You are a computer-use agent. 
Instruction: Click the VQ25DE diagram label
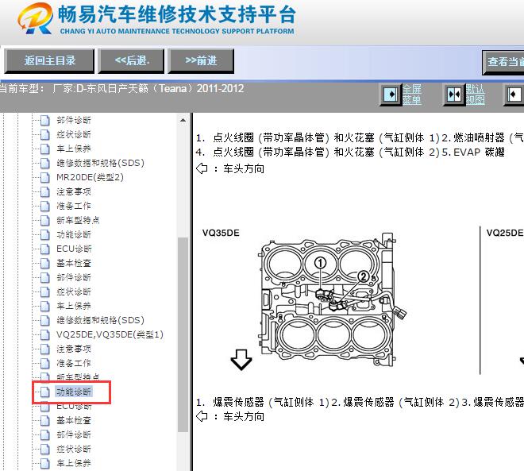coord(505,233)
